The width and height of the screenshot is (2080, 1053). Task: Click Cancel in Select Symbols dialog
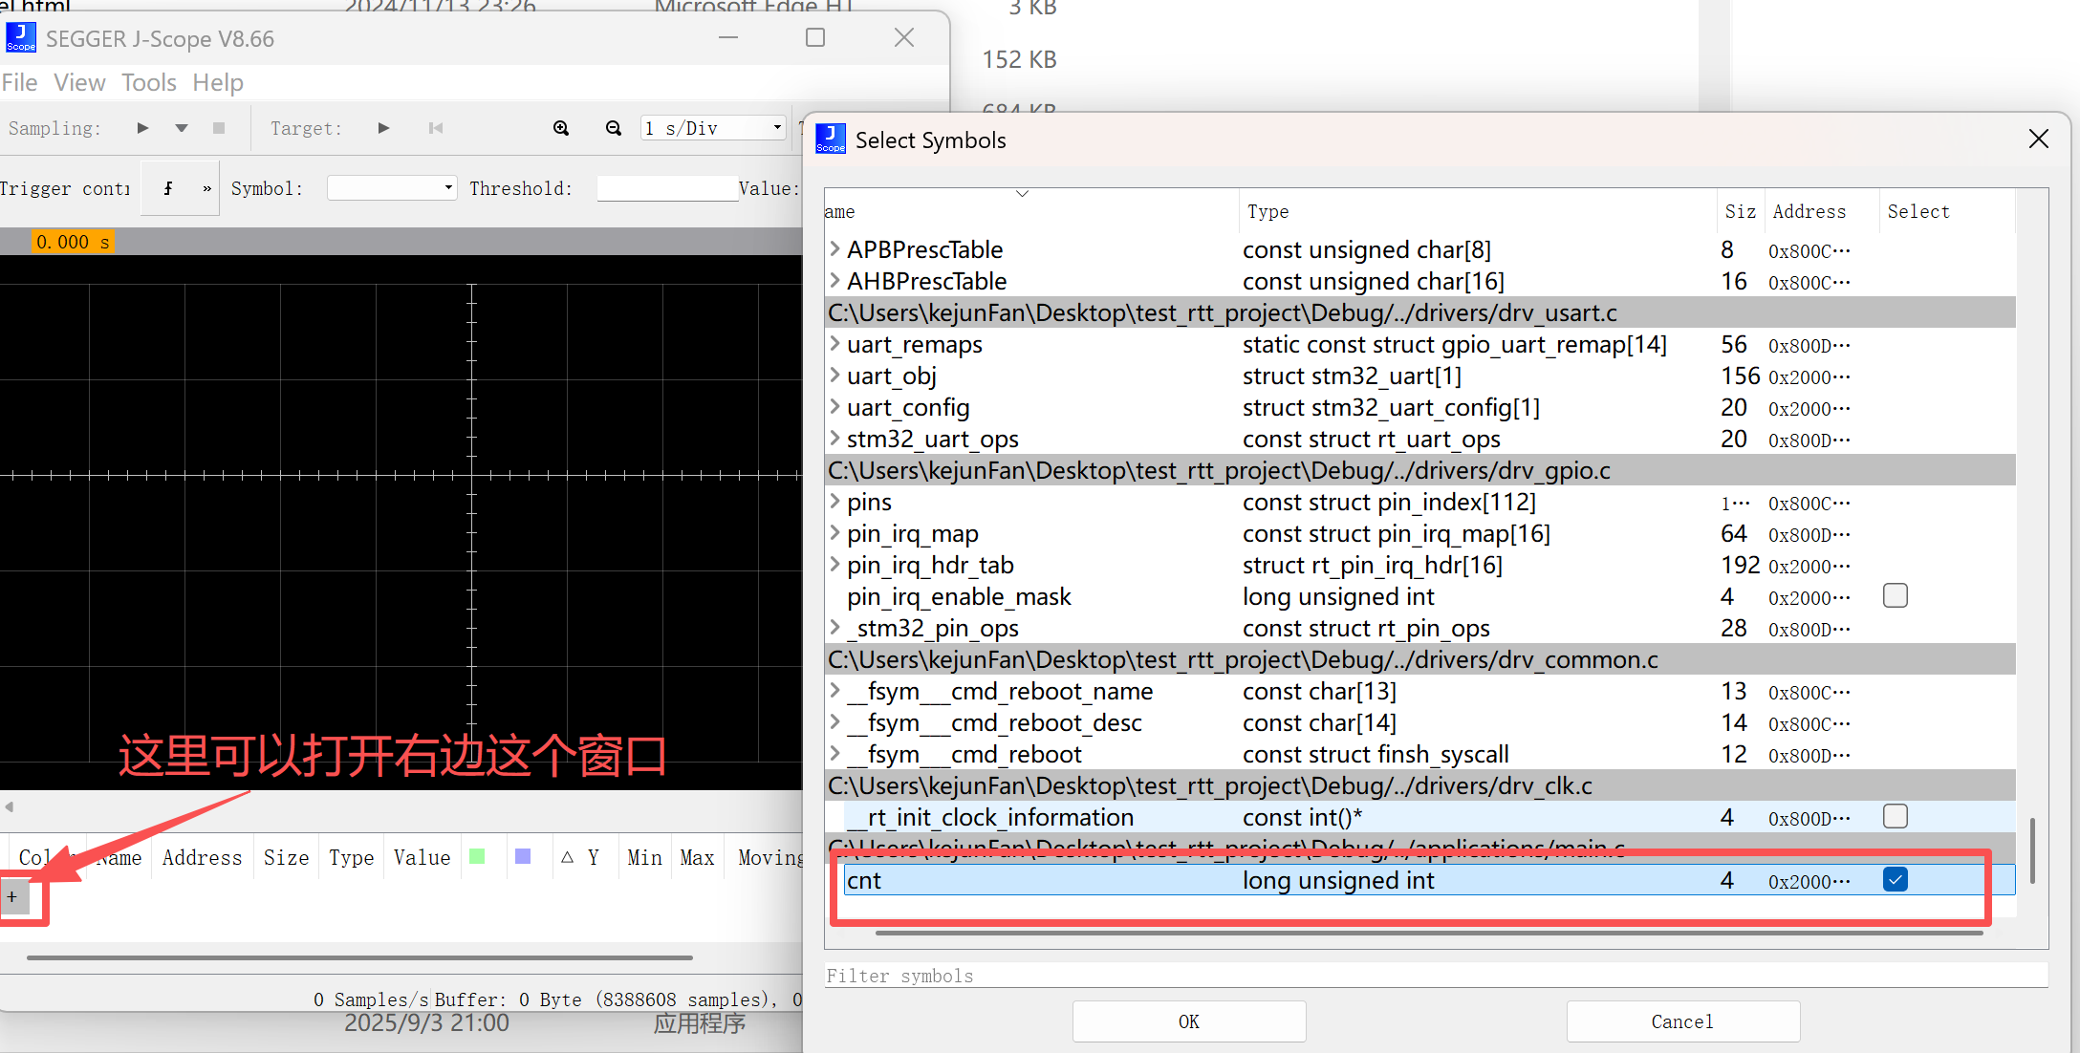click(x=1682, y=1021)
